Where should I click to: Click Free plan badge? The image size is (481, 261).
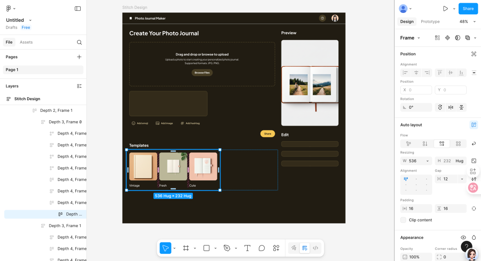[26, 28]
